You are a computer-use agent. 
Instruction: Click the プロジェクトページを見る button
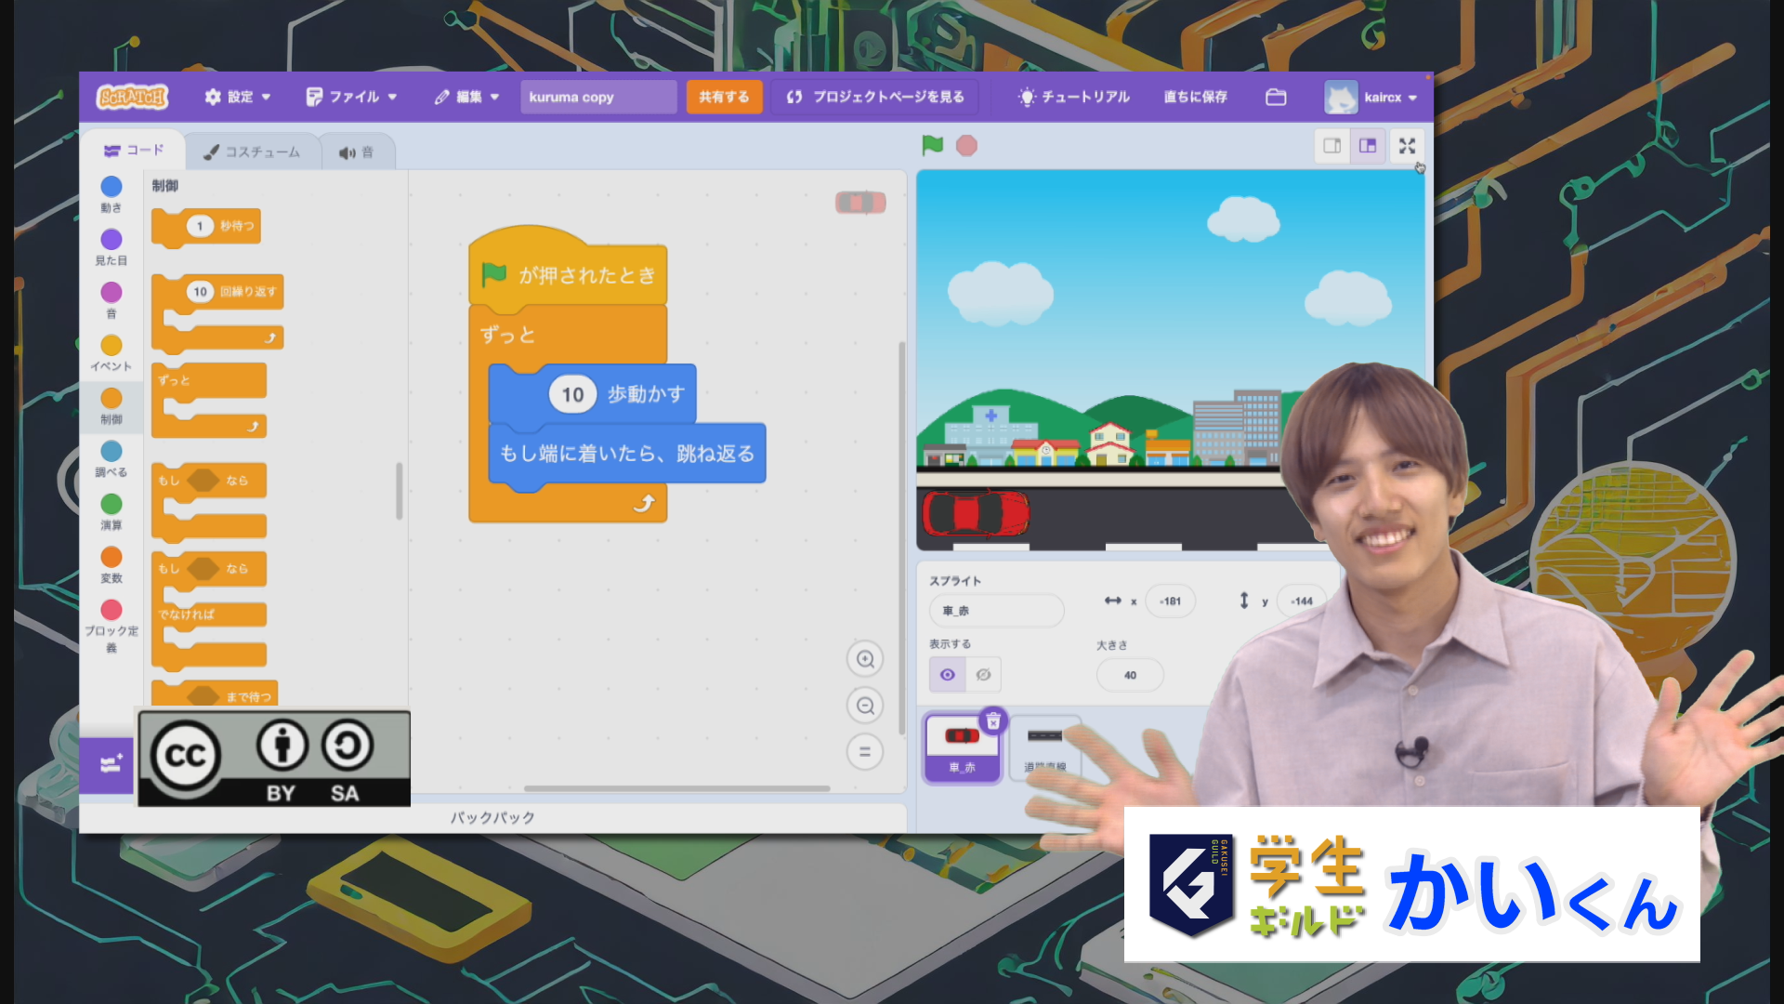point(875,97)
